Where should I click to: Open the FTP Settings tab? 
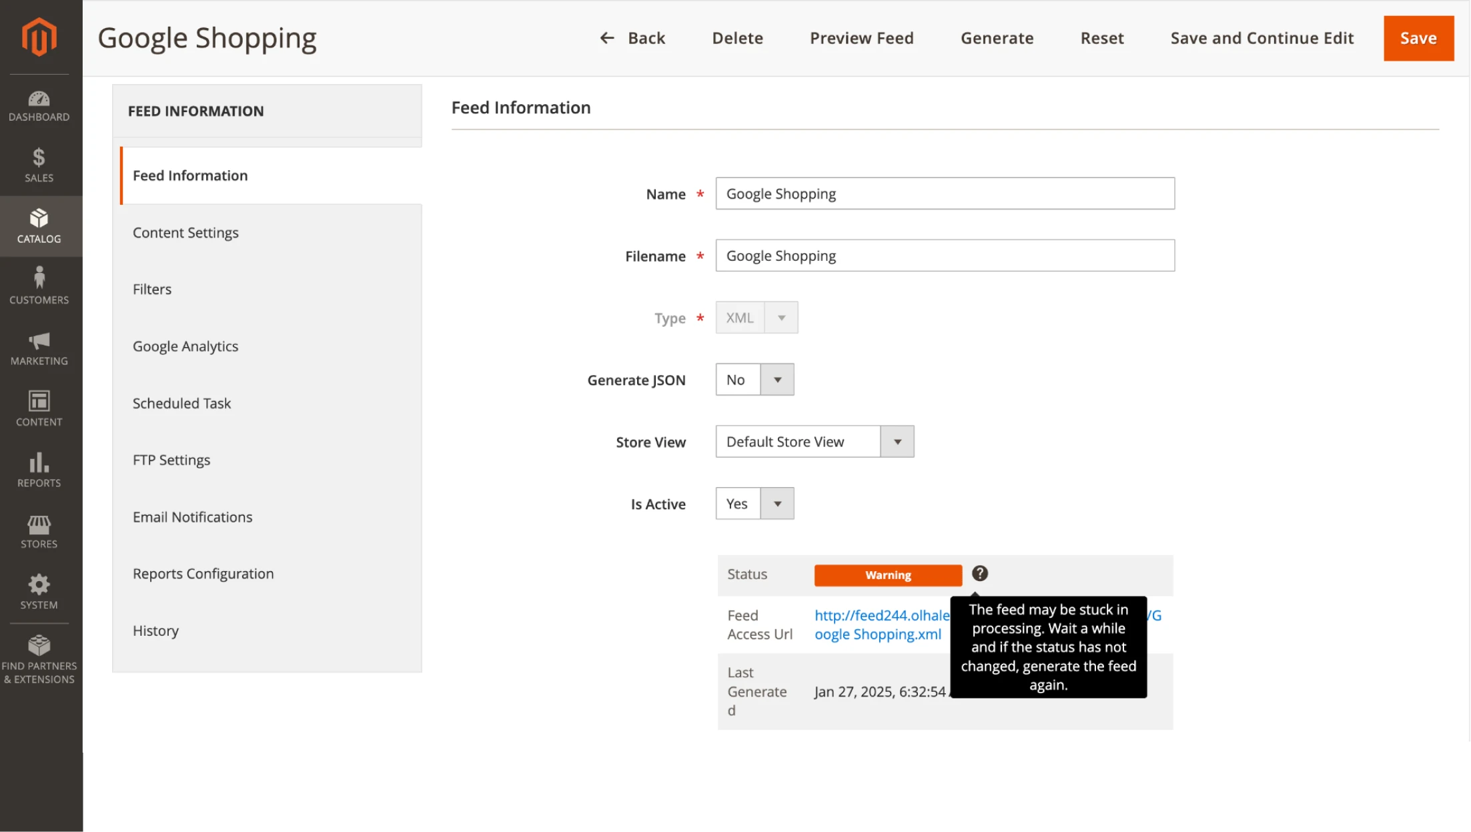pyautogui.click(x=171, y=460)
